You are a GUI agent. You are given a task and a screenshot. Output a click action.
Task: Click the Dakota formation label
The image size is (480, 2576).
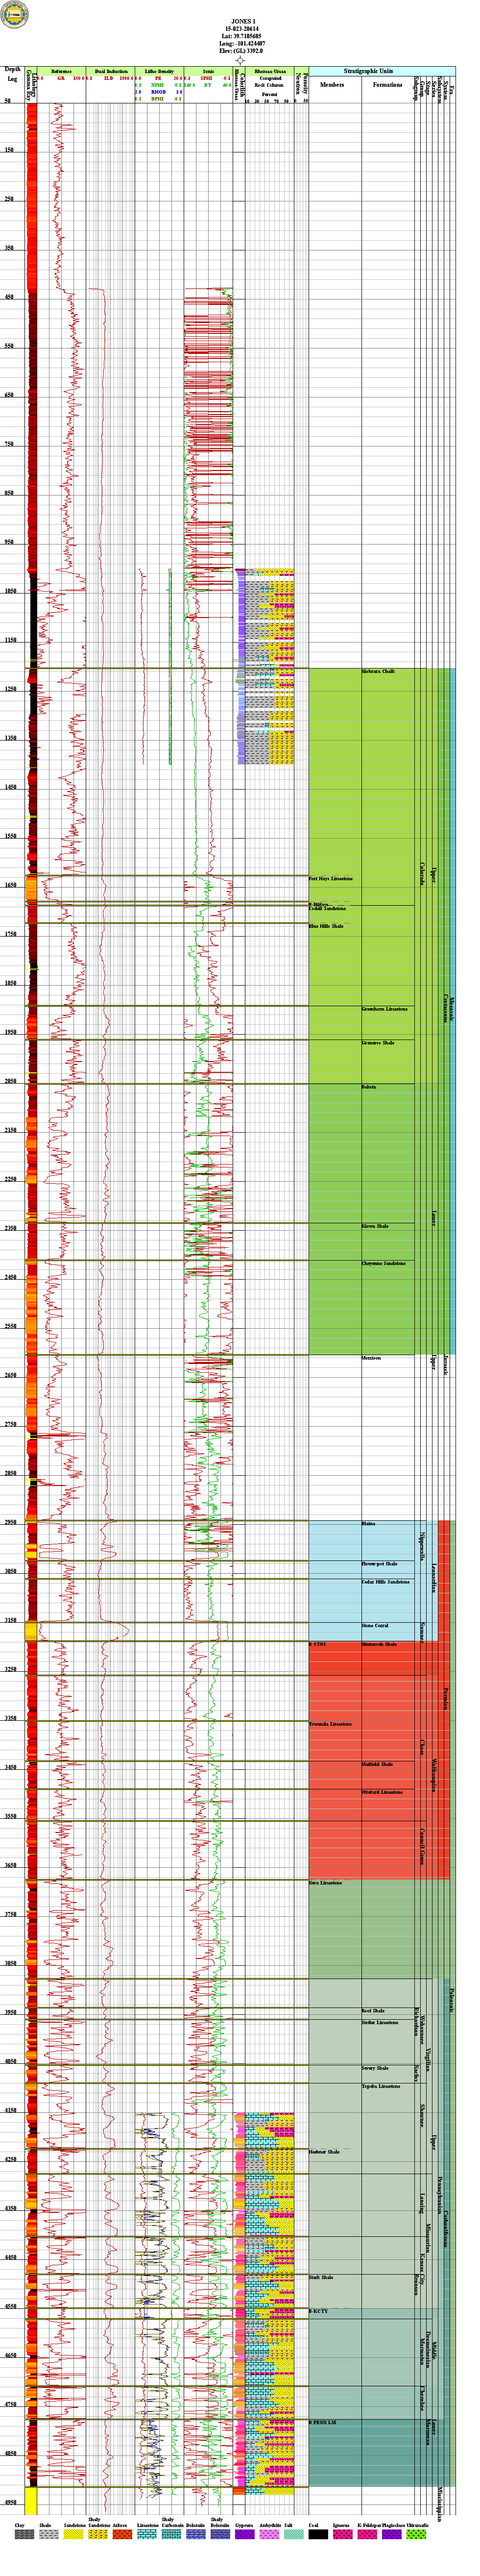tap(368, 1087)
